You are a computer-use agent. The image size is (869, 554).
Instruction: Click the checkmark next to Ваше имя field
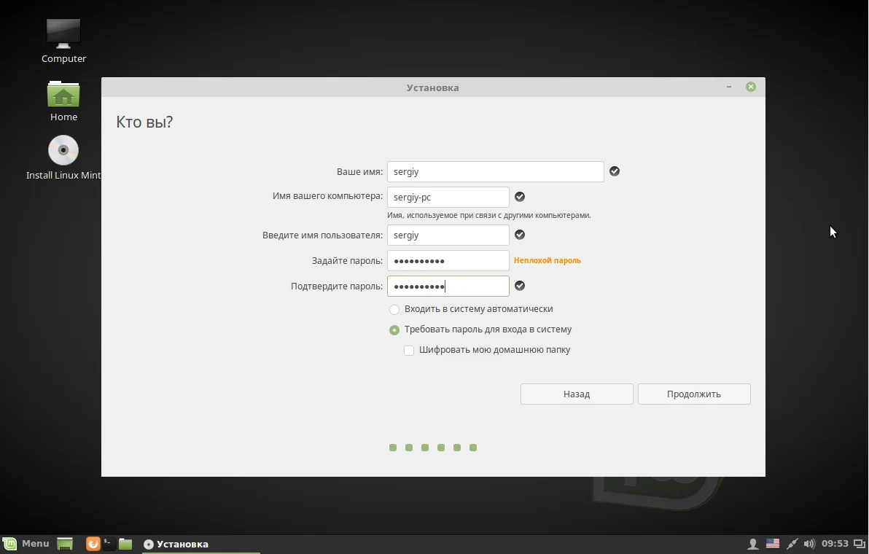(x=614, y=171)
